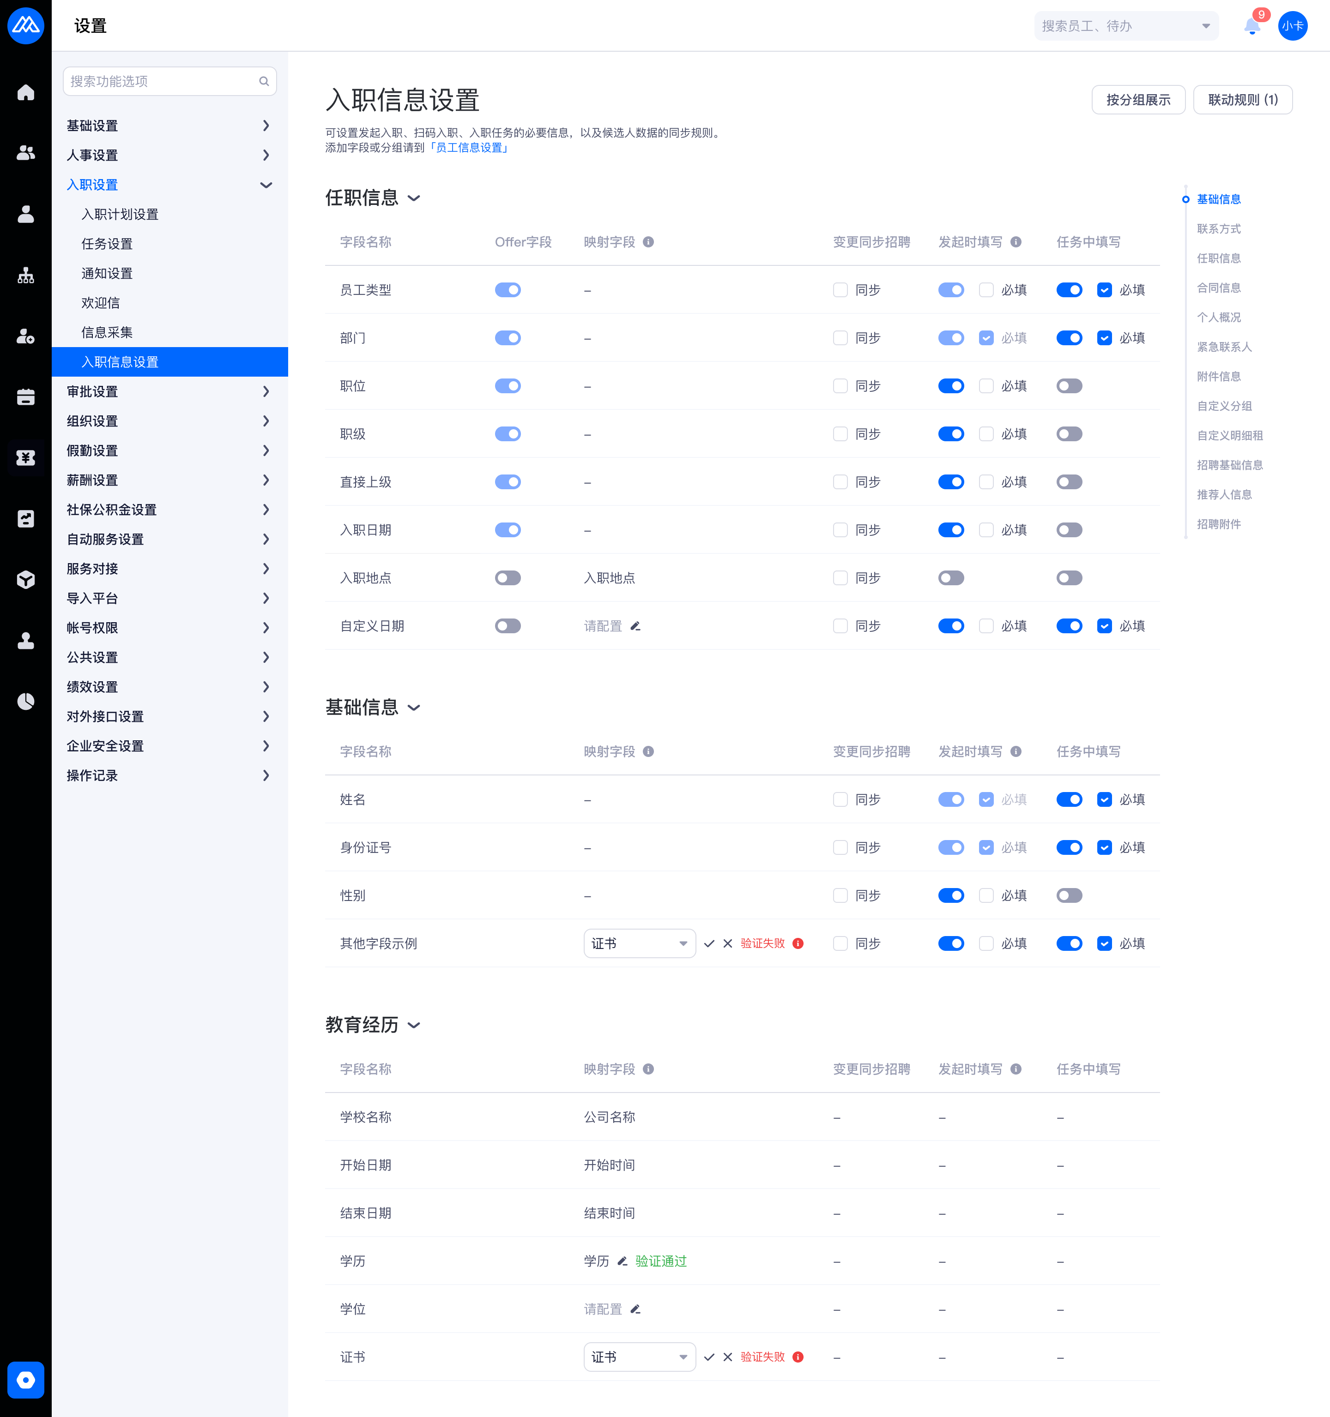
Task: Check 同步 checkbox for 姓名
Action: 840,799
